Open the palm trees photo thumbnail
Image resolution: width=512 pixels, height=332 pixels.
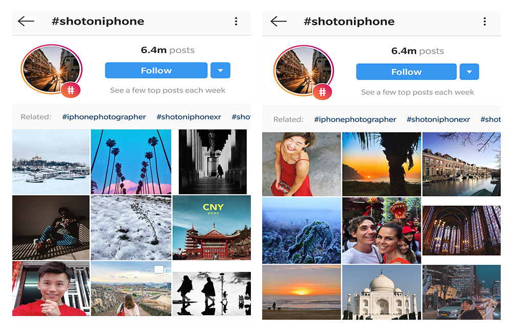[x=131, y=162]
